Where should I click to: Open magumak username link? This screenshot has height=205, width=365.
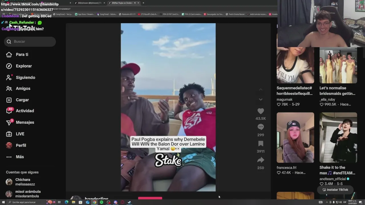click(284, 100)
